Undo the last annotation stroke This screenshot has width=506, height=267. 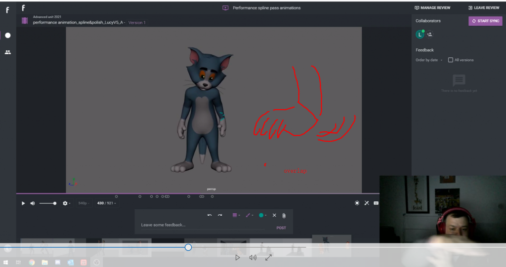click(x=210, y=215)
